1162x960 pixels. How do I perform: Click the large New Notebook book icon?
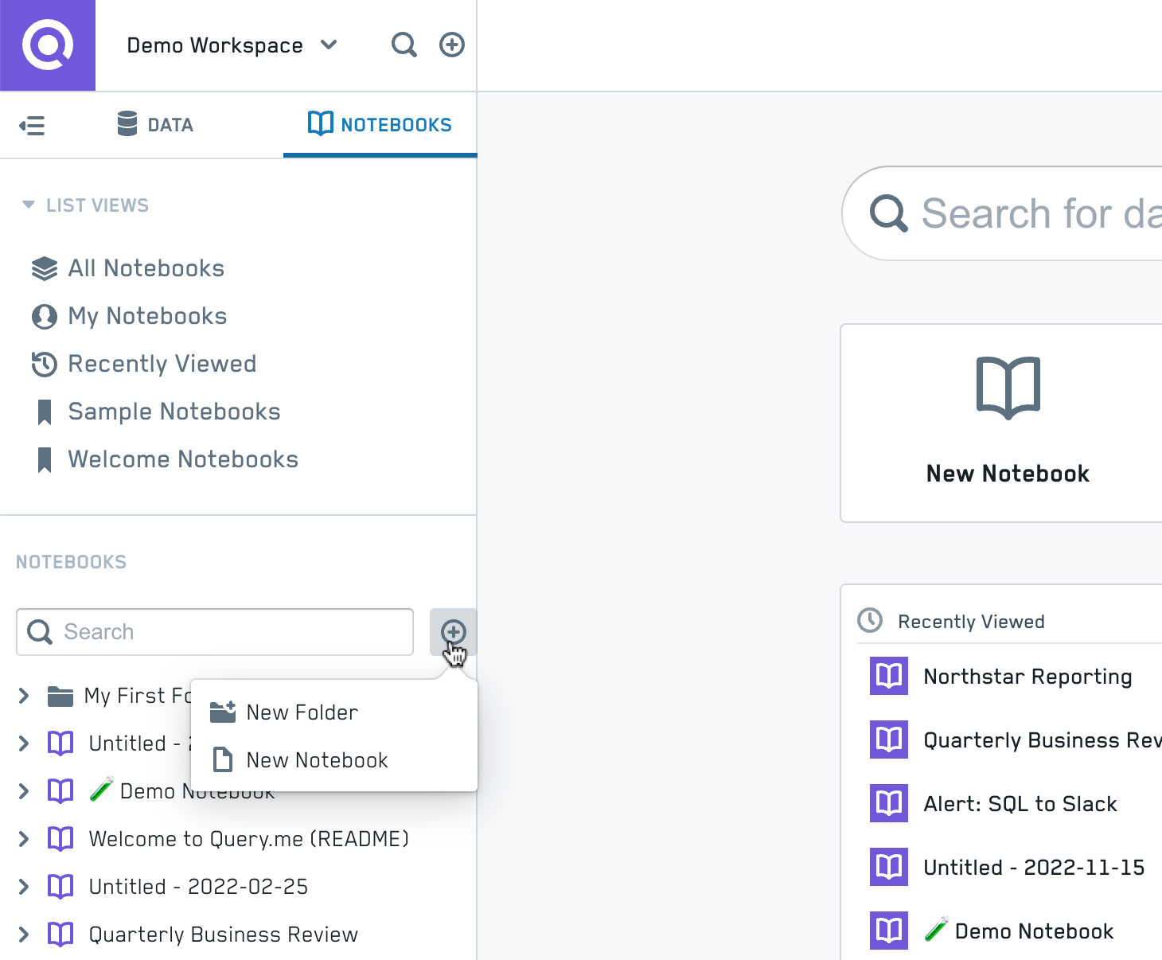1008,388
